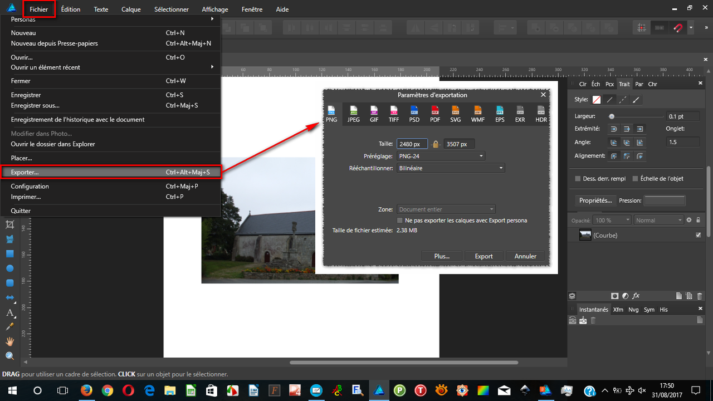
Task: Click the Pression pressure curve box
Action: click(665, 200)
